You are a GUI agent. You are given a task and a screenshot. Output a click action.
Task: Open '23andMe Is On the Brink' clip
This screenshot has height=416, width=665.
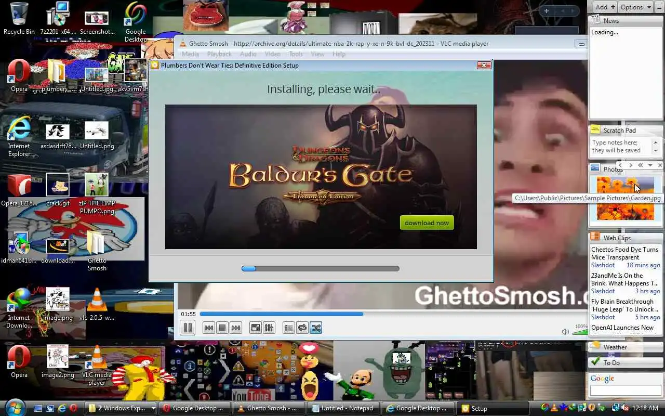click(x=624, y=279)
